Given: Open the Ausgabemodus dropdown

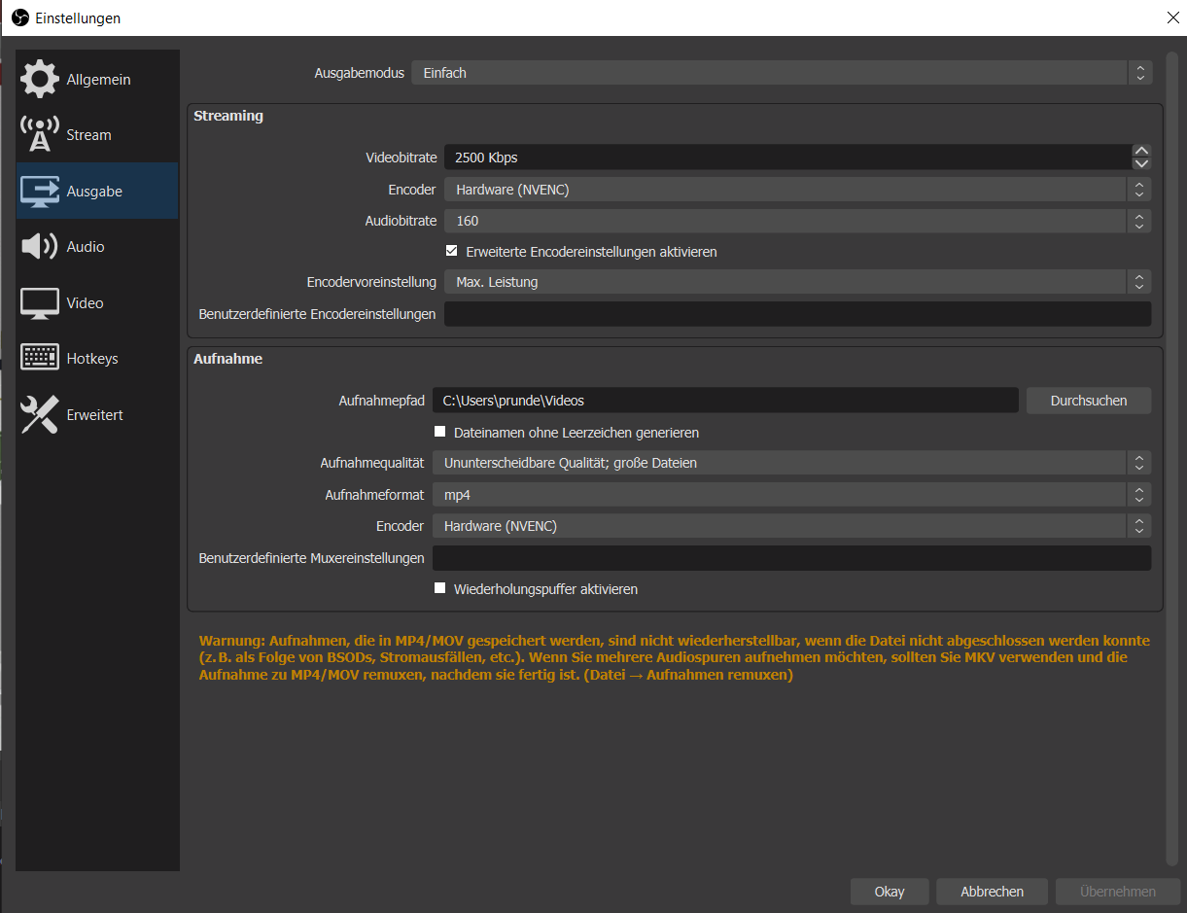Looking at the screenshot, I should (x=782, y=73).
